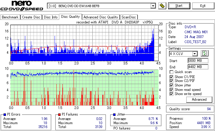Click the lower PI Failures jitter graph

(x=84, y=88)
